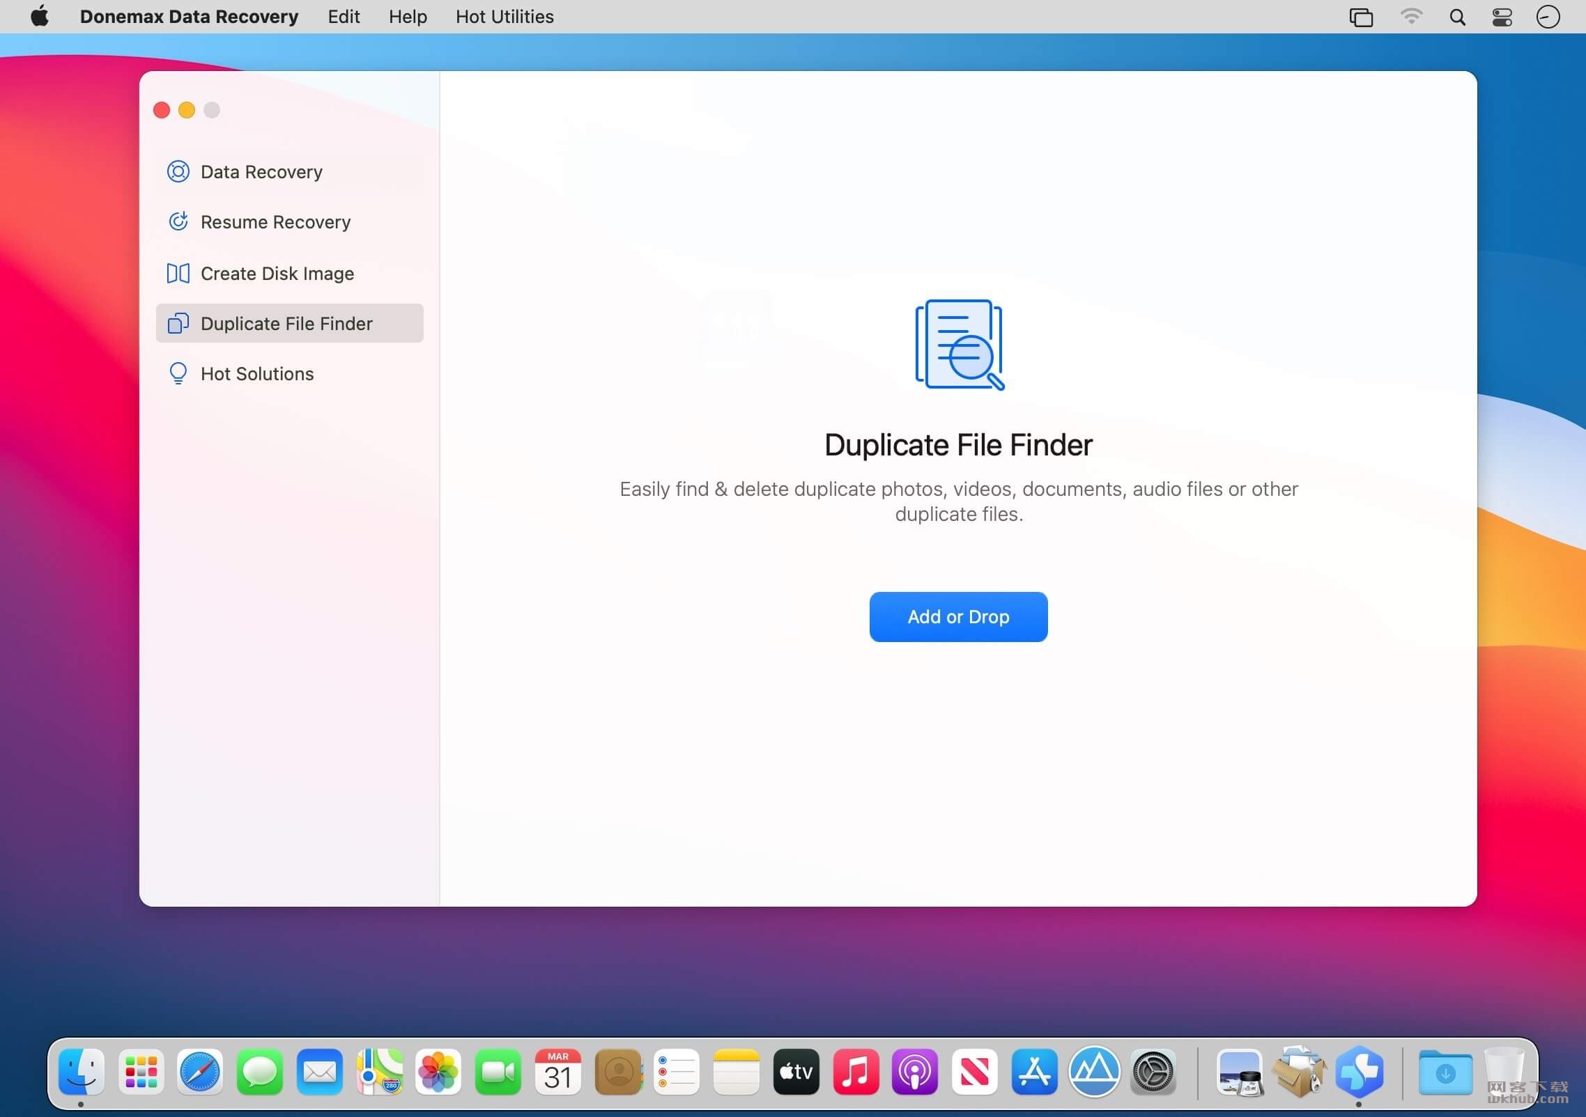Go to Create Disk Image label
The width and height of the screenshot is (1586, 1117).
277,274
